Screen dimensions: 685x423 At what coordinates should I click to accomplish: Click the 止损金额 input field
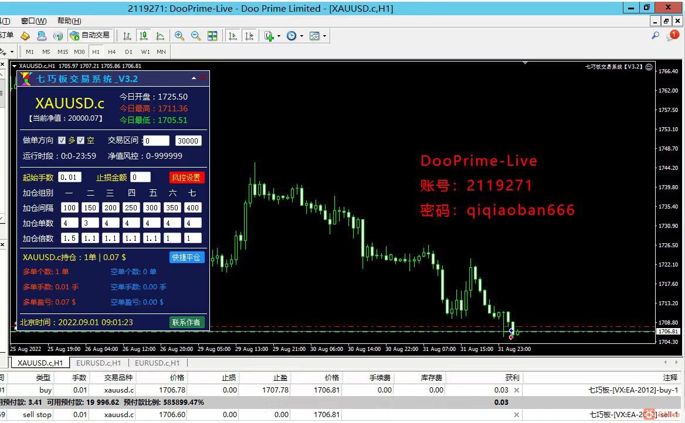[141, 177]
